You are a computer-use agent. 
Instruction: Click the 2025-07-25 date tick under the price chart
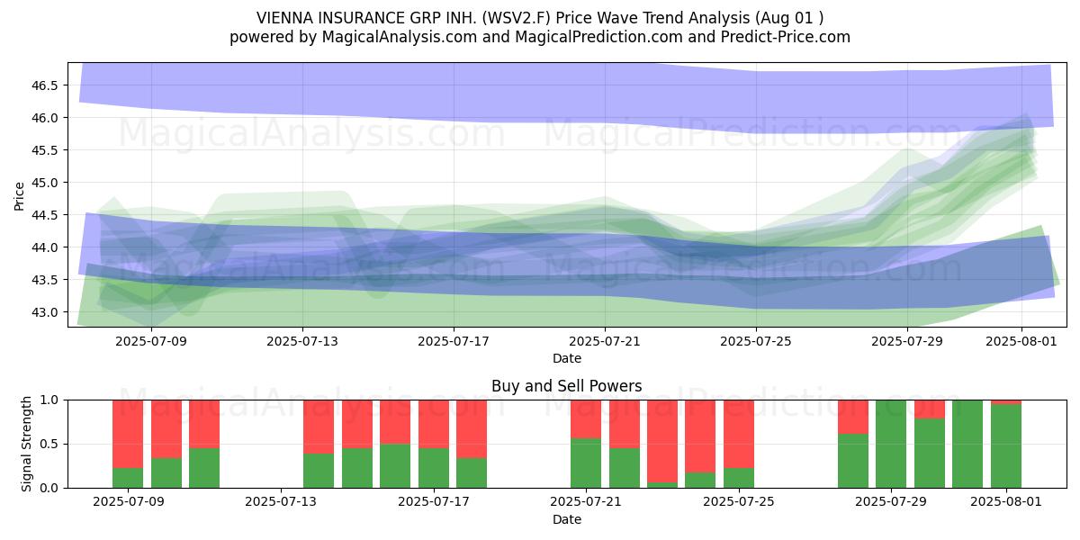pos(756,342)
